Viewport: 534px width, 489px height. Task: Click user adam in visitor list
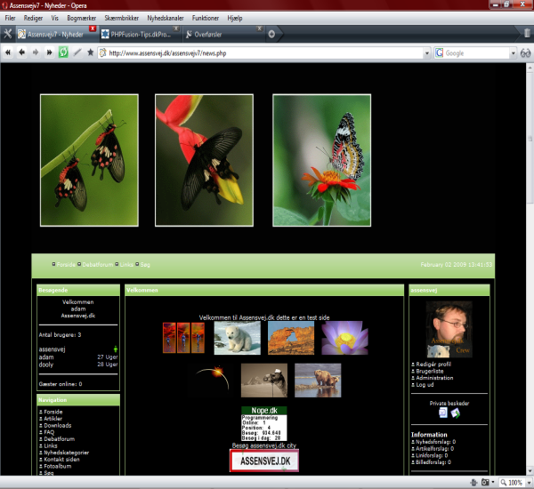[46, 357]
